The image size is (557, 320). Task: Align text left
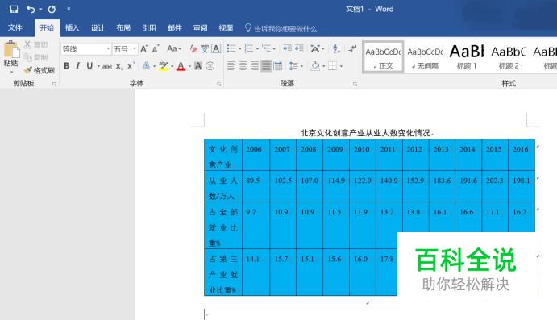[231, 66]
